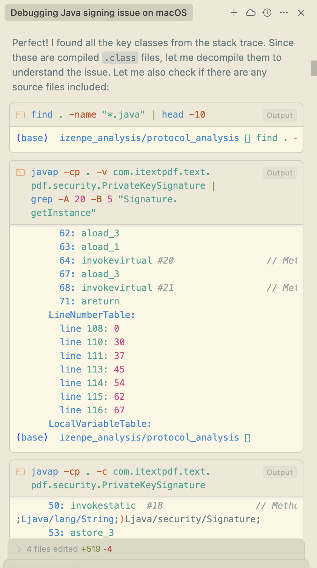
Task: Click the terminal icon on the find command block
Action: click(x=20, y=115)
